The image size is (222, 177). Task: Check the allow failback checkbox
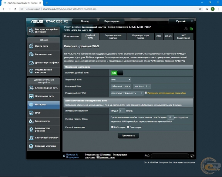[x=145, y=93]
